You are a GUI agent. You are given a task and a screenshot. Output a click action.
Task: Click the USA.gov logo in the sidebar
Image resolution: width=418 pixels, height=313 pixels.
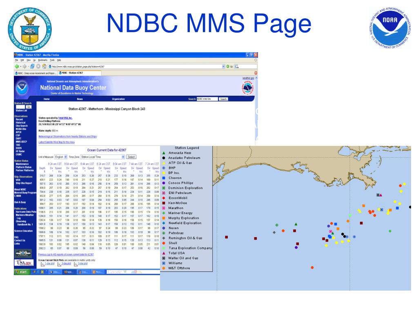click(24, 263)
